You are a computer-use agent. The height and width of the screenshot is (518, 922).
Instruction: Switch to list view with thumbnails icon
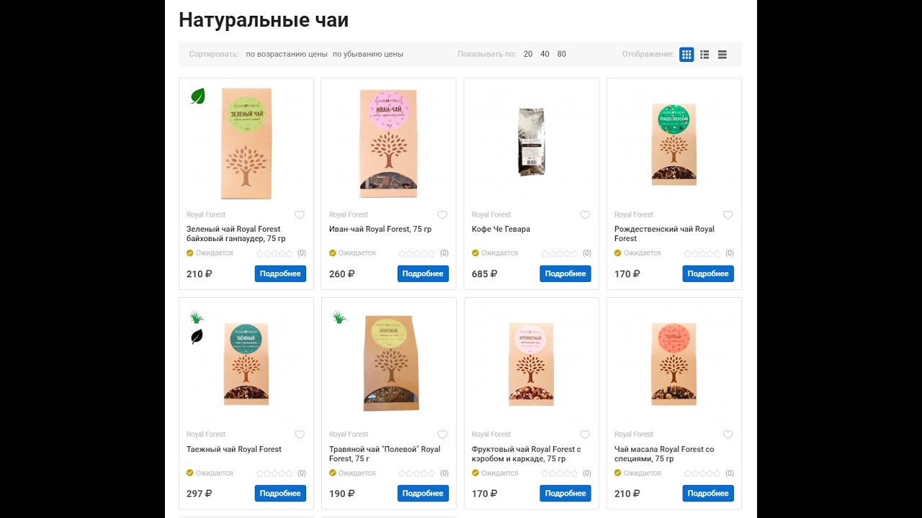point(704,54)
